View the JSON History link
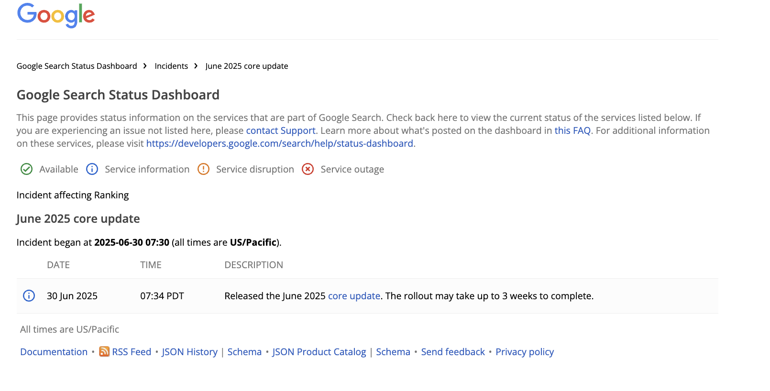Image resolution: width=770 pixels, height=391 pixels. (190, 352)
